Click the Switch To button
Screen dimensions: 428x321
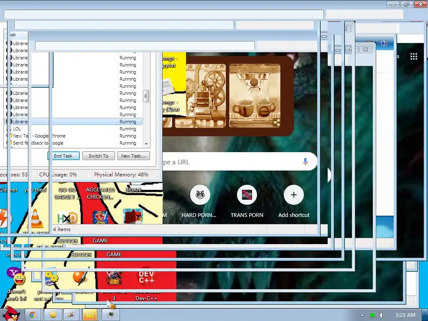(x=98, y=156)
